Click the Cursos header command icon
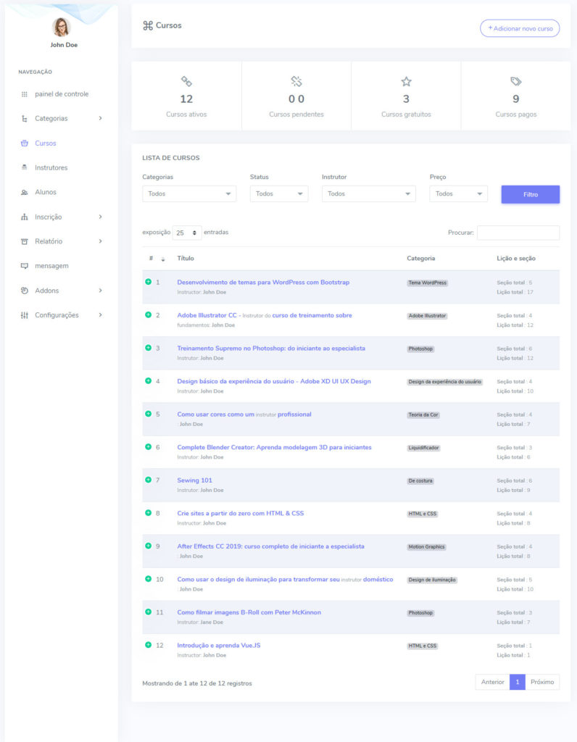This screenshot has height=742, width=577. pyautogui.click(x=148, y=25)
